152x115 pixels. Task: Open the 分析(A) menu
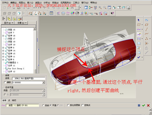47,3
